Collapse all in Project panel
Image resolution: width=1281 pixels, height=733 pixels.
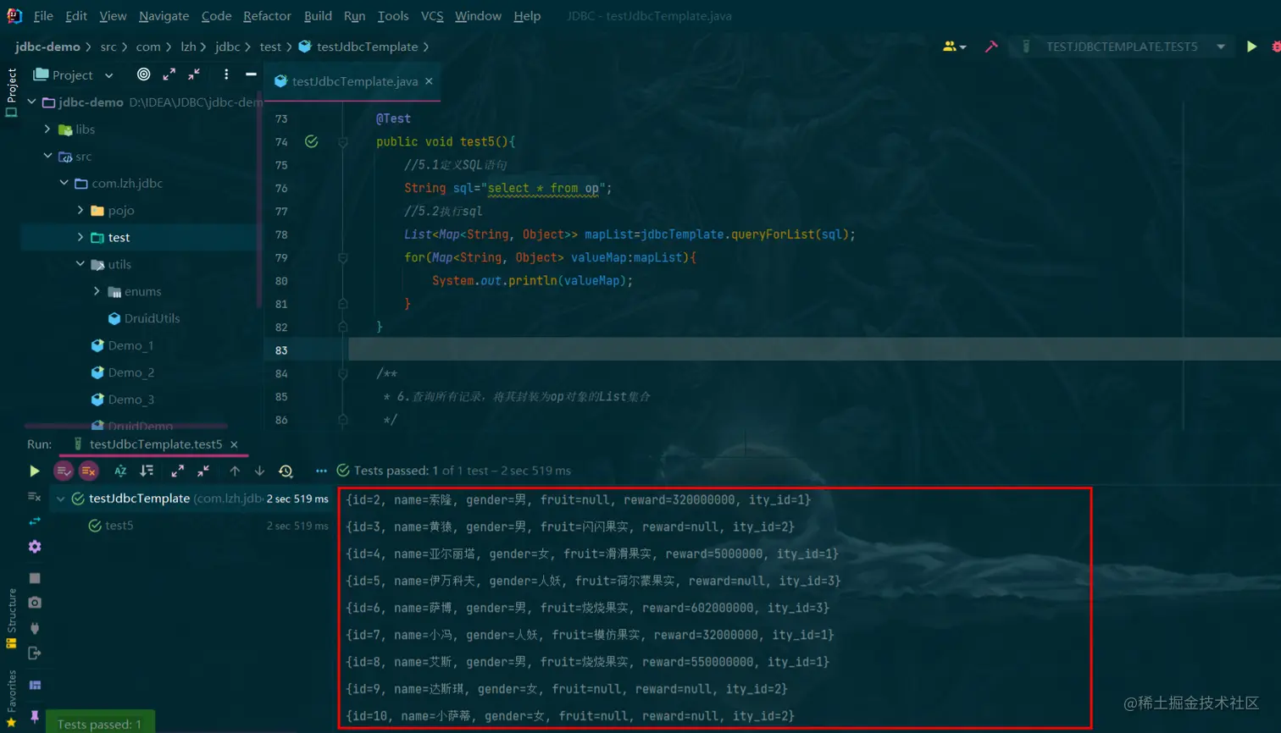click(x=194, y=74)
